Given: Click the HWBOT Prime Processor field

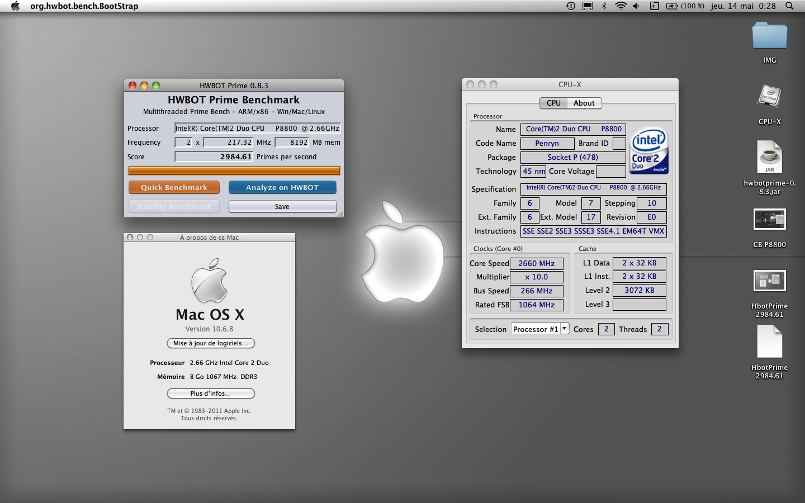Looking at the screenshot, I should coord(258,128).
